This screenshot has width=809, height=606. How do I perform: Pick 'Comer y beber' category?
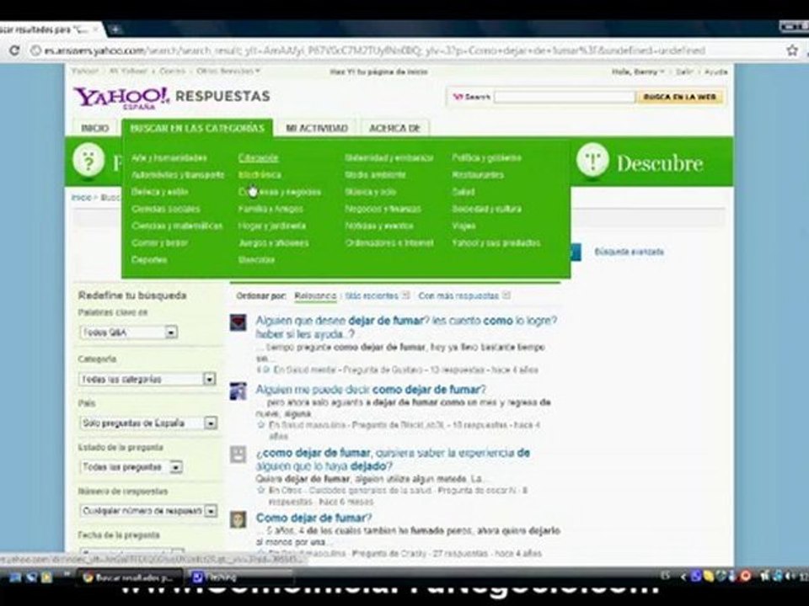pyautogui.click(x=159, y=242)
